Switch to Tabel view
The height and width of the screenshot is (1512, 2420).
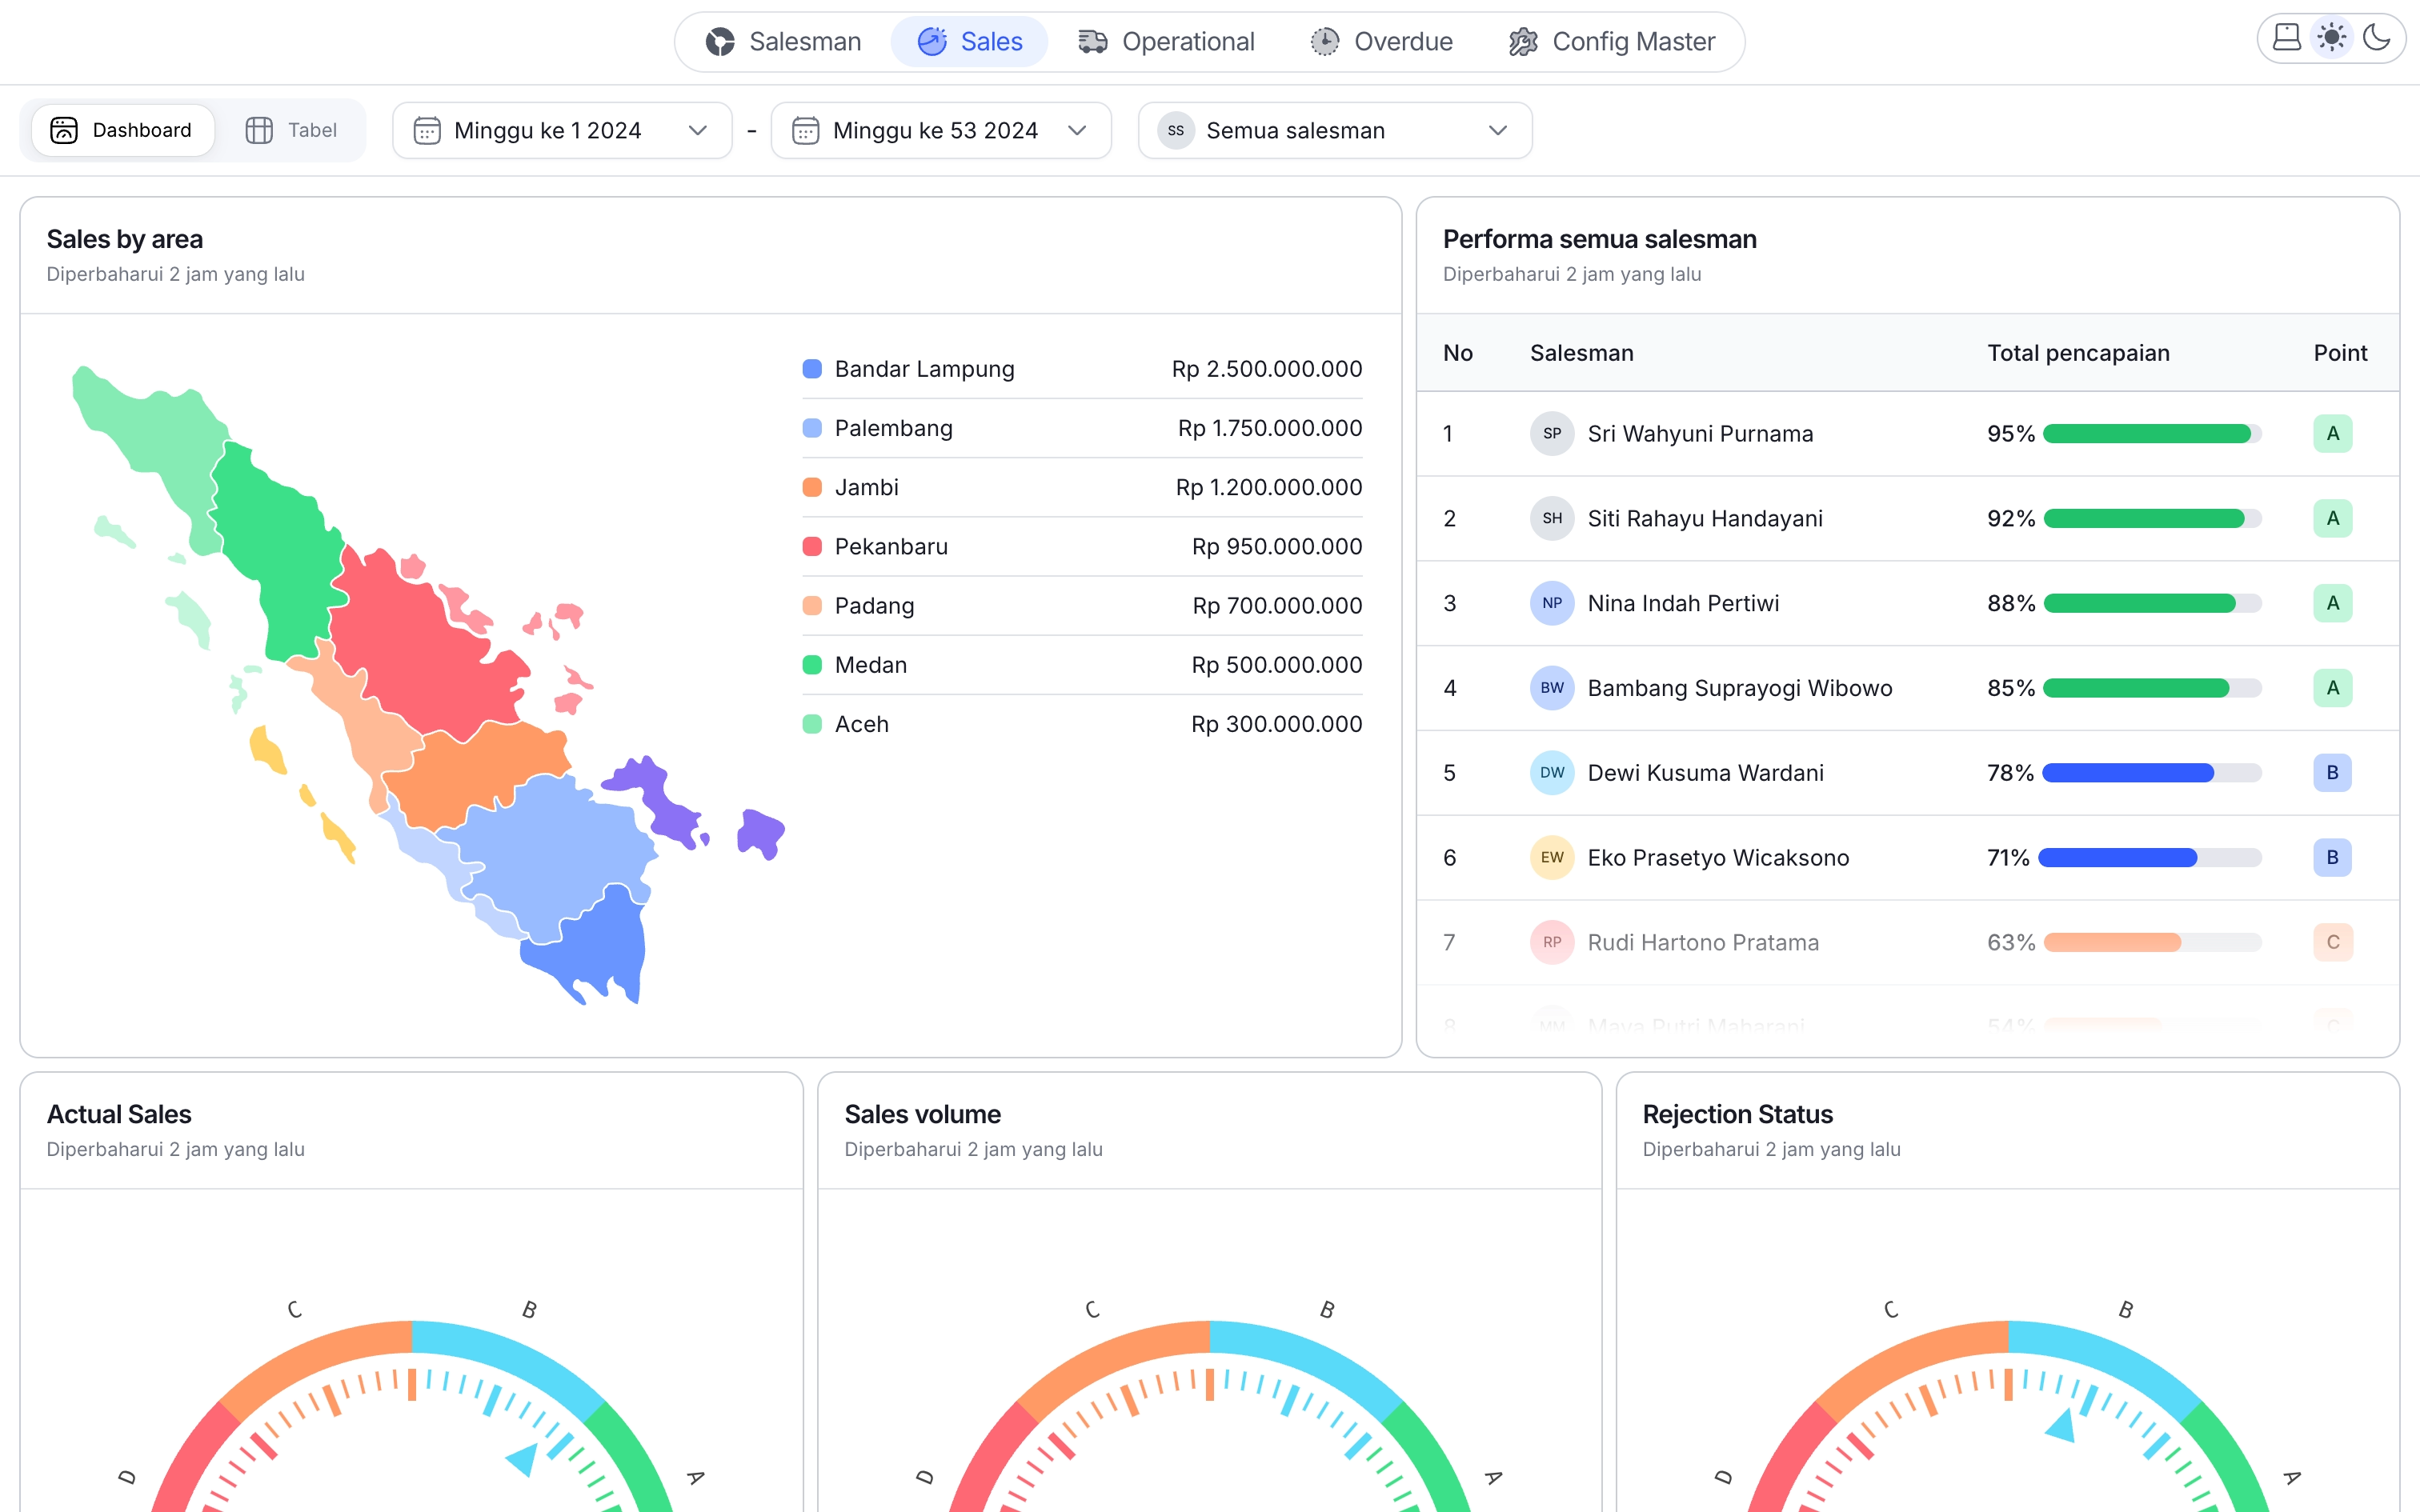[x=291, y=130]
